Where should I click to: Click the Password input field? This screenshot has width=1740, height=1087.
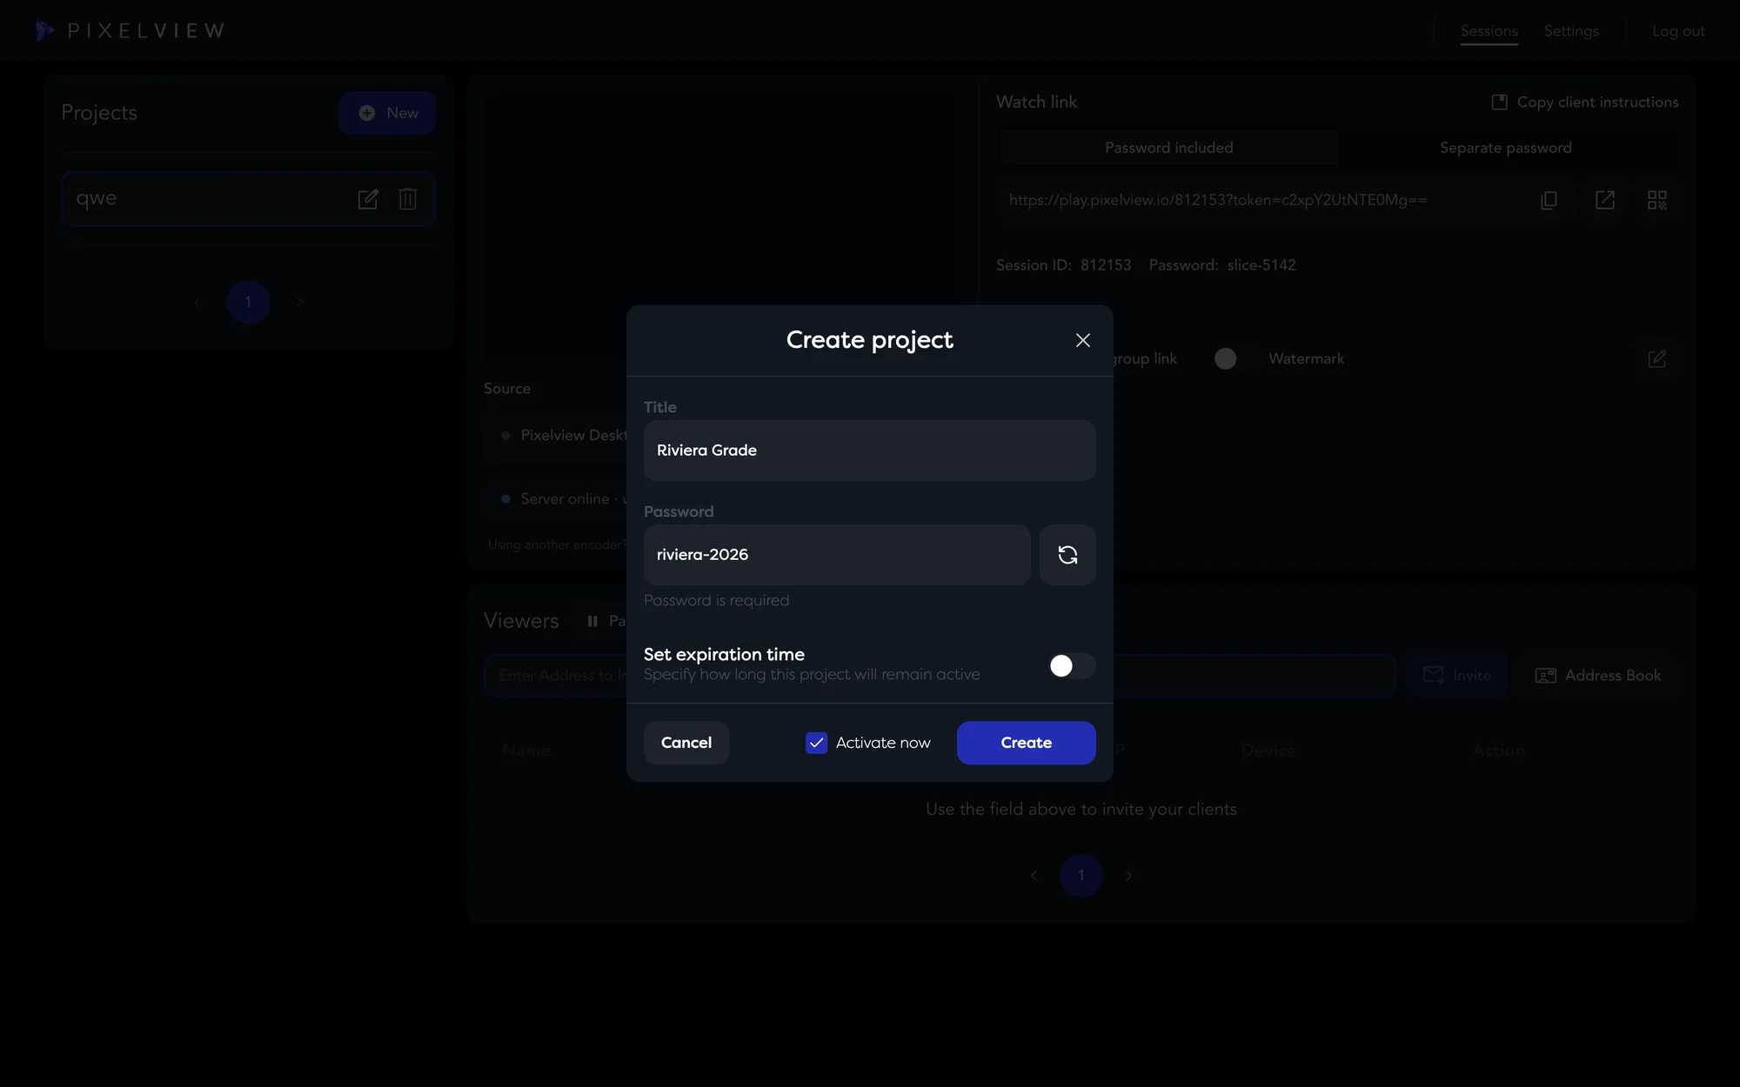837,555
